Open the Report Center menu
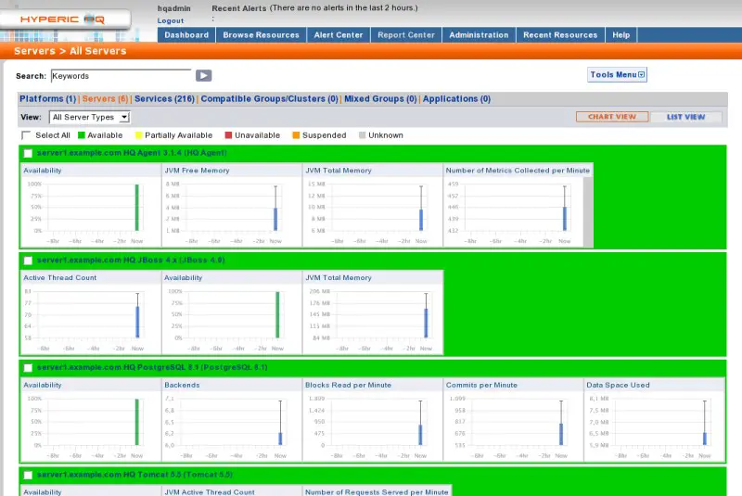This screenshot has height=496, width=742. click(406, 35)
